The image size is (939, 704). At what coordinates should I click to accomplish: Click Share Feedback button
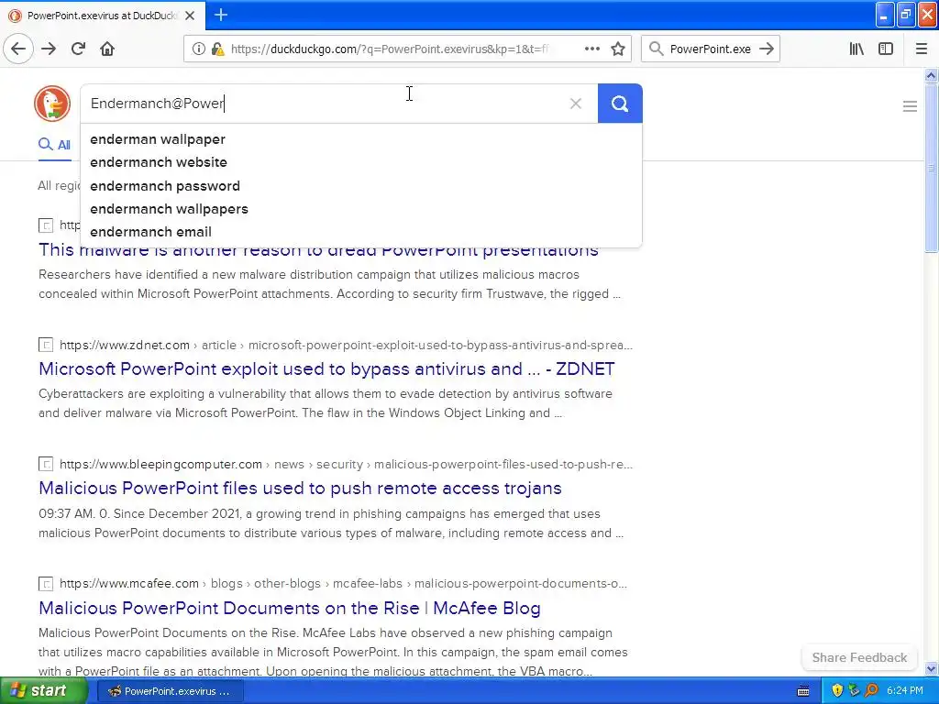coord(859,658)
